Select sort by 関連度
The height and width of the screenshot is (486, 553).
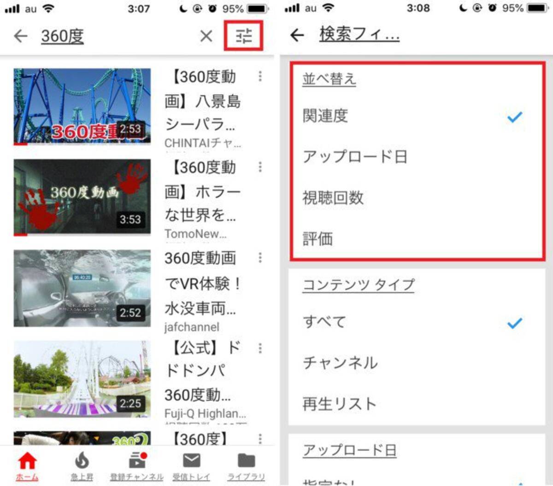pyautogui.click(x=417, y=116)
